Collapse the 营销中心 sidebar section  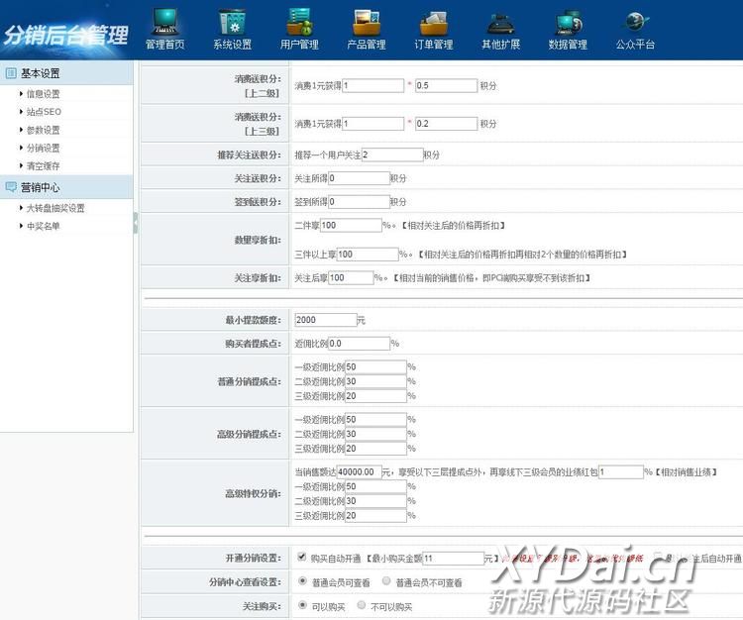[40, 187]
